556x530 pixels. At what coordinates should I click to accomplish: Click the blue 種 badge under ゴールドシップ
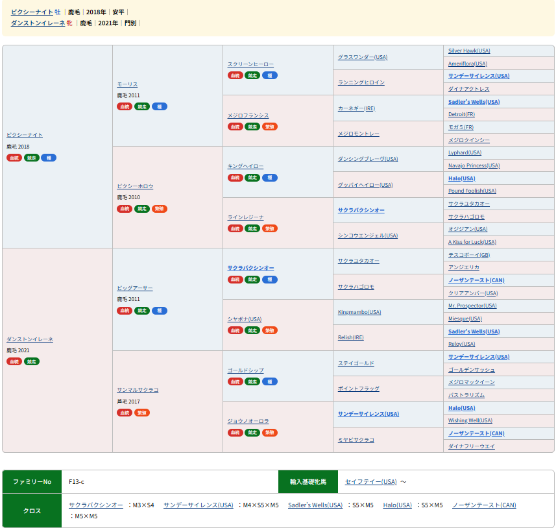pos(270,381)
